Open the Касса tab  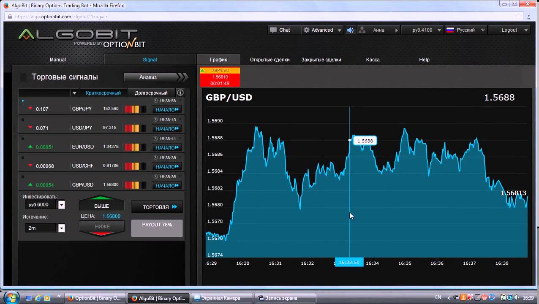373,60
